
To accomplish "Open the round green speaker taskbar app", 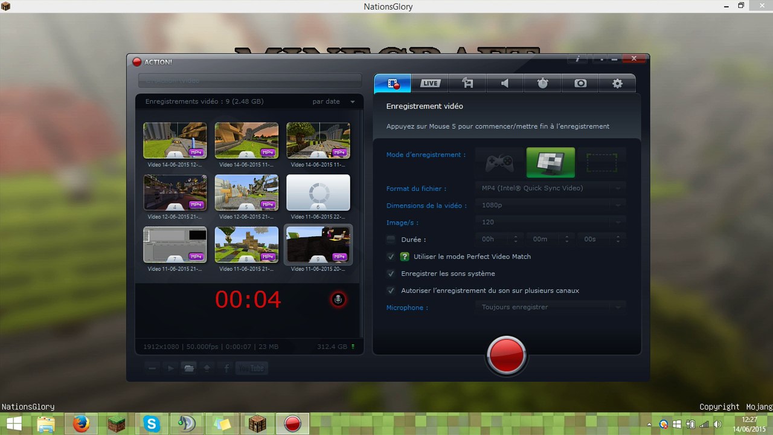I will 186,424.
